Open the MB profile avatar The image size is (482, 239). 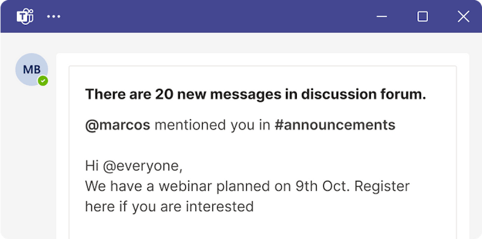coord(31,70)
